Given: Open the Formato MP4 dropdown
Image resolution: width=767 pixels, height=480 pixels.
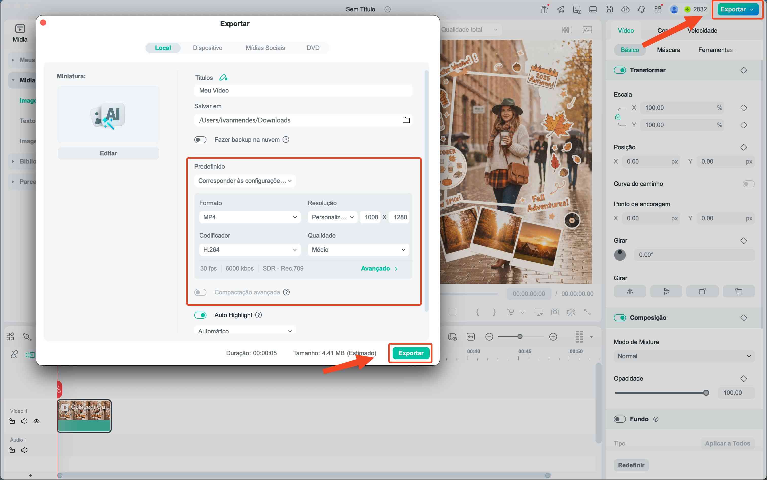Looking at the screenshot, I should (250, 217).
